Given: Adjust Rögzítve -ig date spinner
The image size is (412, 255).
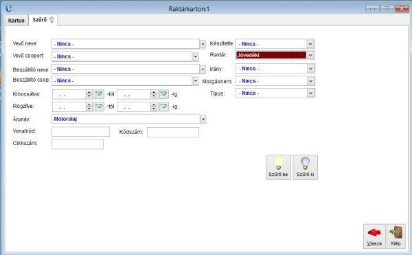Looking at the screenshot, I should pyautogui.click(x=154, y=107).
